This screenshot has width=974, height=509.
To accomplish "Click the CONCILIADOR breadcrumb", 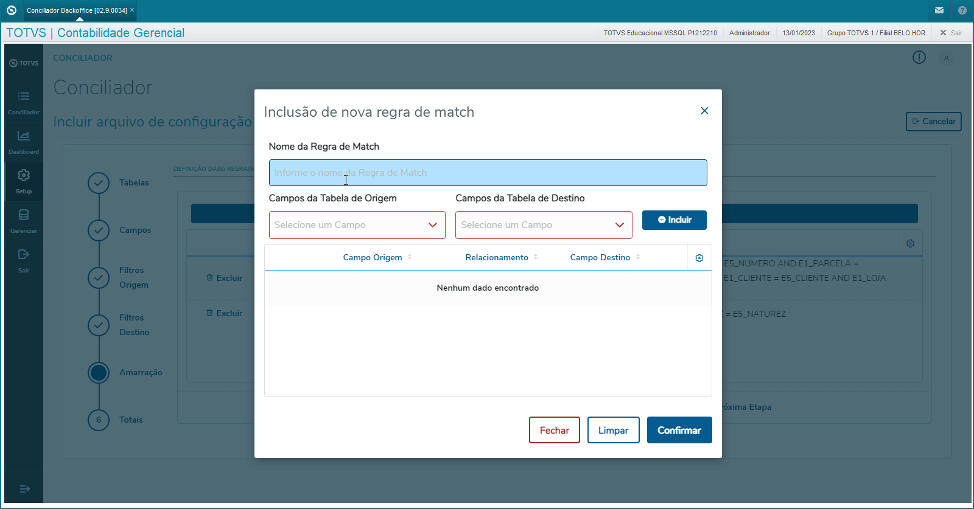I will click(83, 58).
